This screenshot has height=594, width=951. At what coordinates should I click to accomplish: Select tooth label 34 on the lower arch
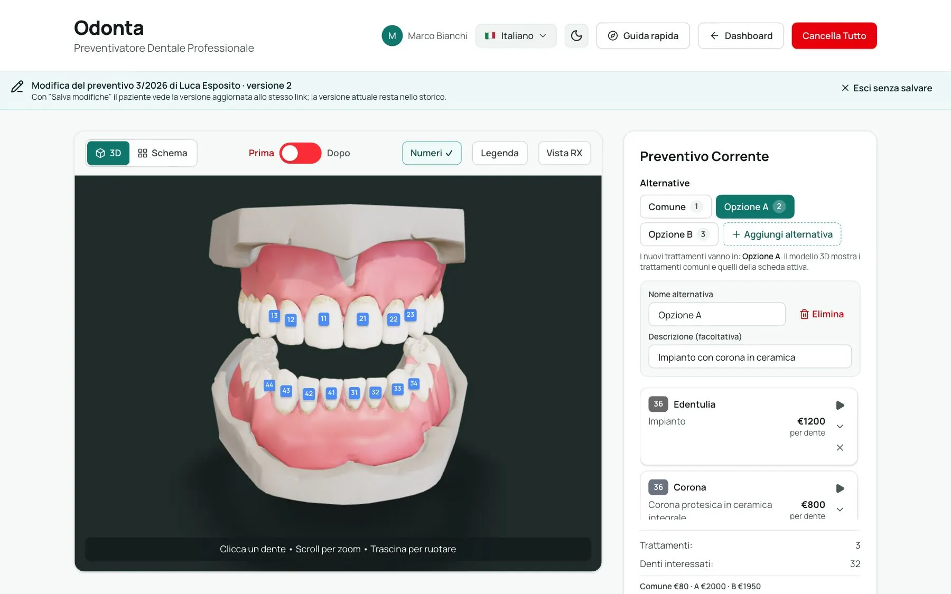click(x=414, y=383)
